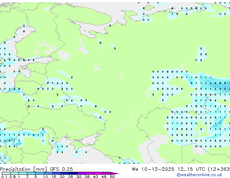This screenshot has width=230, height=178.
Task: Select the '40' legend scale value
Action: click(95, 177)
